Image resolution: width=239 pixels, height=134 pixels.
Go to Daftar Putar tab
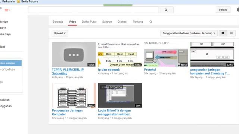(x=89, y=22)
